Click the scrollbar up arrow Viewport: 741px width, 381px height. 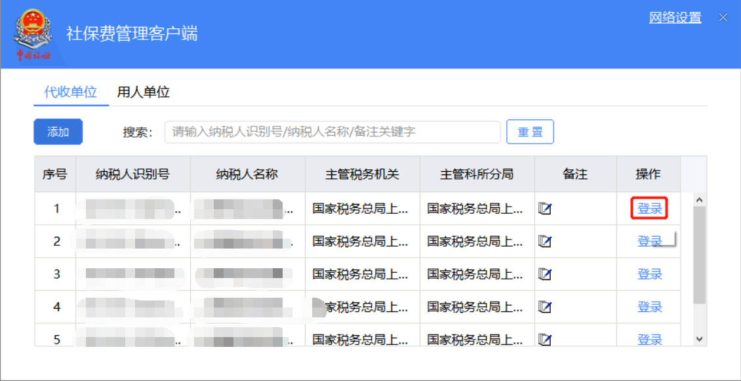click(x=699, y=200)
